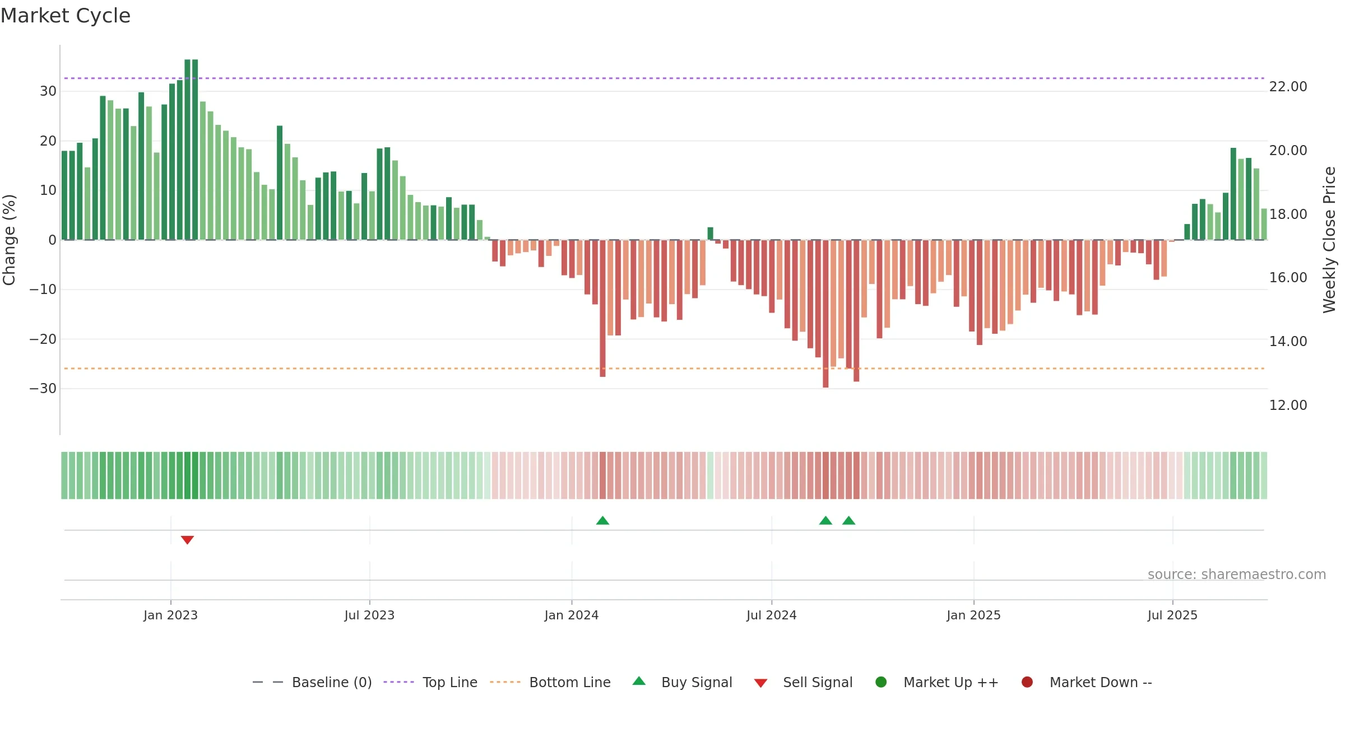Select the first buy signal marker after Jul 2024
1345x756 pixels.
coord(825,520)
